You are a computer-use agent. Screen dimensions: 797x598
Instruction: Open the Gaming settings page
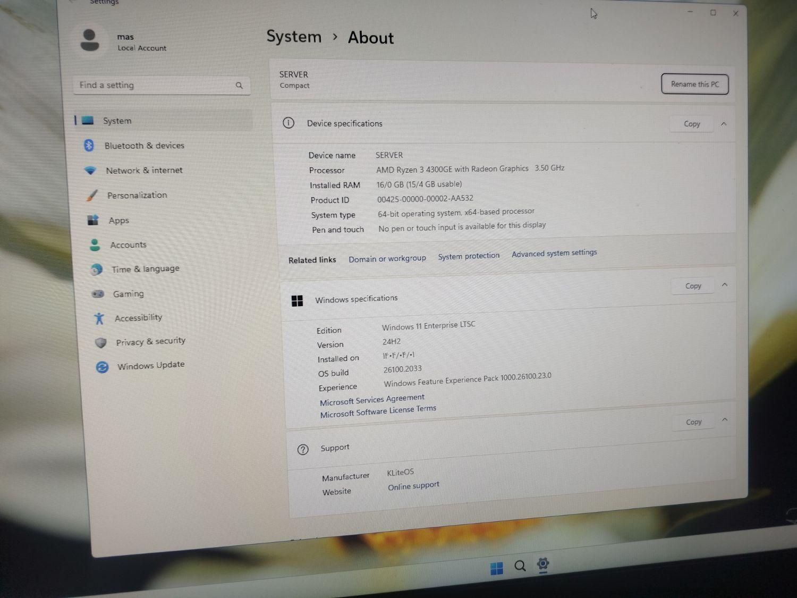point(128,293)
